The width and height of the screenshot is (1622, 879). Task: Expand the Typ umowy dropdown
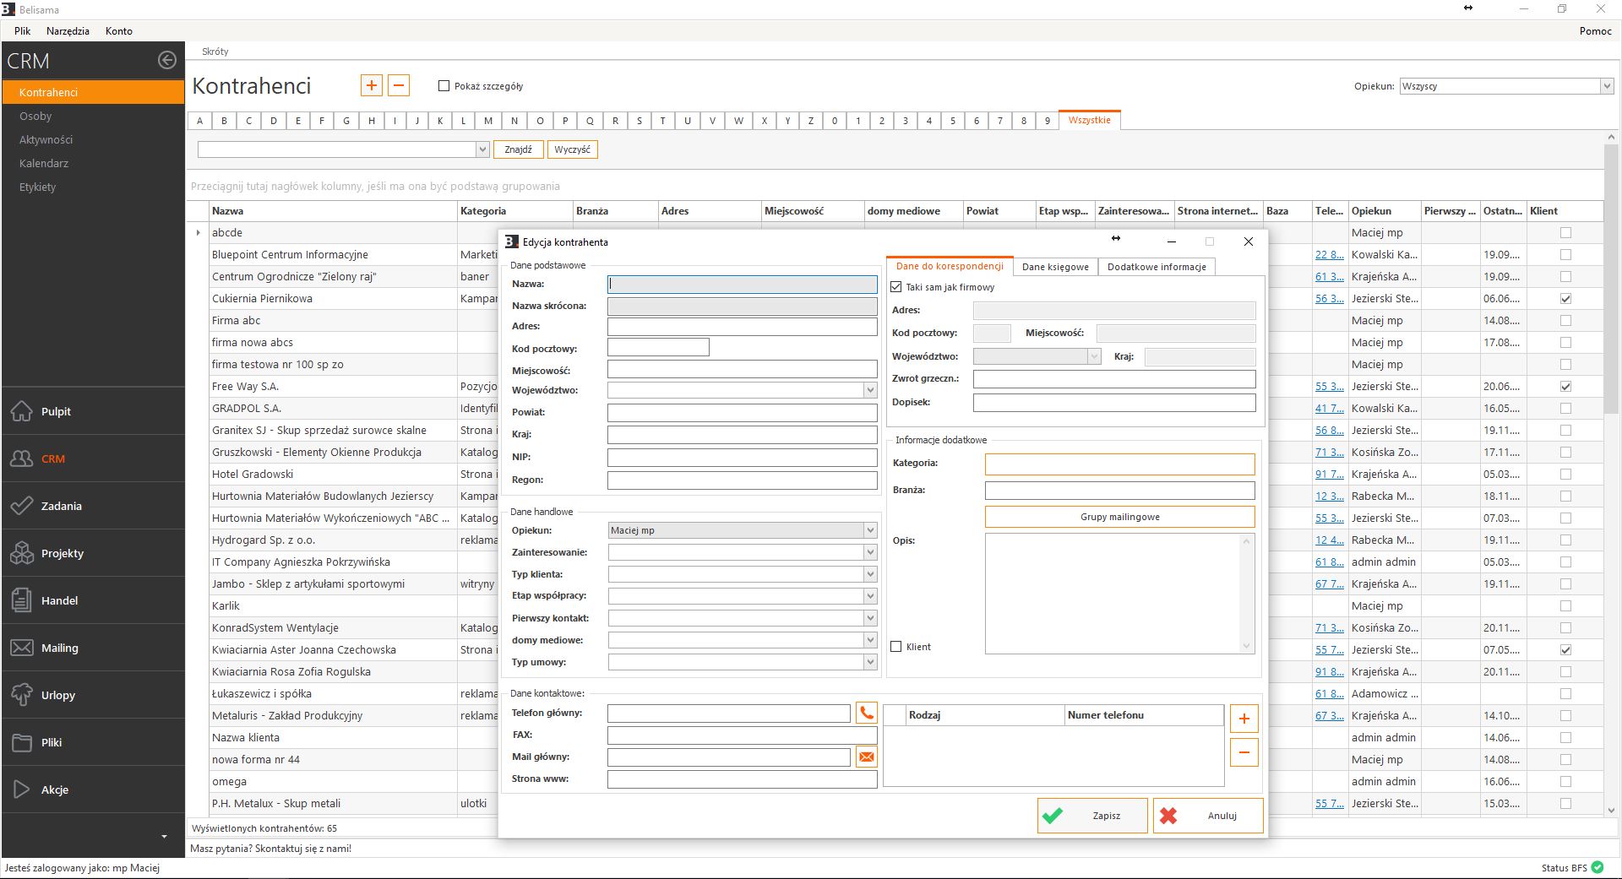[869, 662]
